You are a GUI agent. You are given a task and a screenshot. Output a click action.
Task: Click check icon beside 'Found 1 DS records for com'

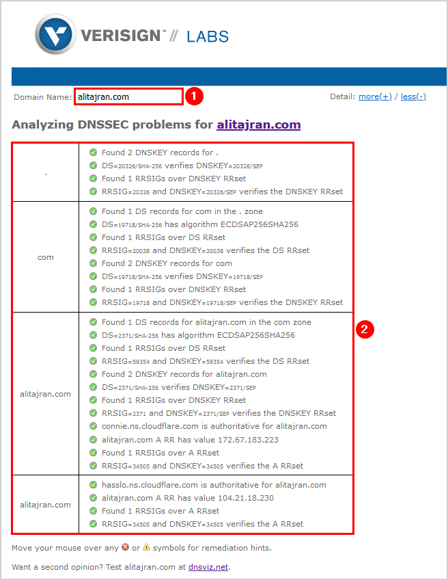(94, 211)
